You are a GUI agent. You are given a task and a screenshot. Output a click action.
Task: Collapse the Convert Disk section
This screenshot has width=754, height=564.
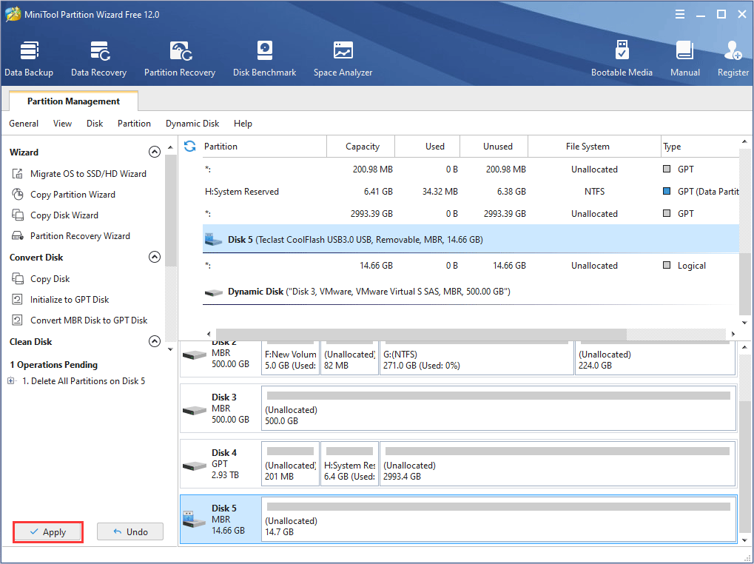pos(155,257)
